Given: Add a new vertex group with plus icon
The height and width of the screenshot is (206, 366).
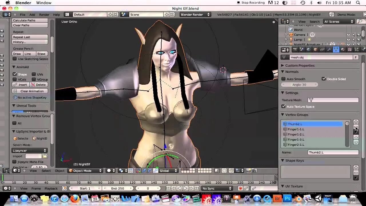Looking at the screenshot, I should (x=356, y=122).
